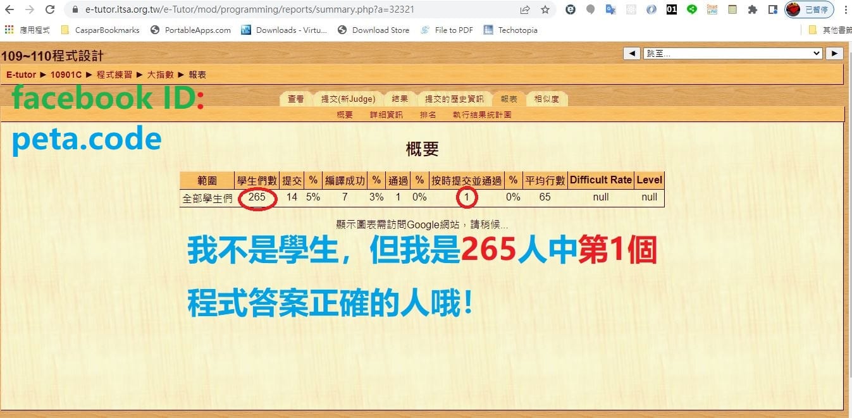Click the lock icon in the address bar
The width and height of the screenshot is (852, 418).
75,10
